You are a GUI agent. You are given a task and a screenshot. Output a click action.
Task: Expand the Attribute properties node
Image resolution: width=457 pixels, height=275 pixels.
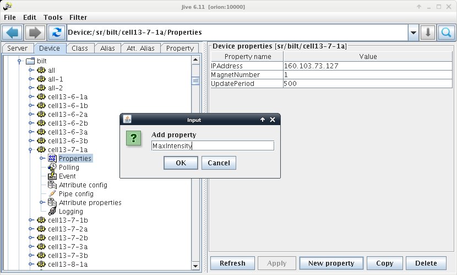pos(42,203)
